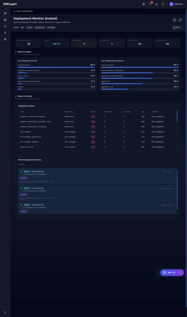Click the Ready 29/29 card

[56, 43]
